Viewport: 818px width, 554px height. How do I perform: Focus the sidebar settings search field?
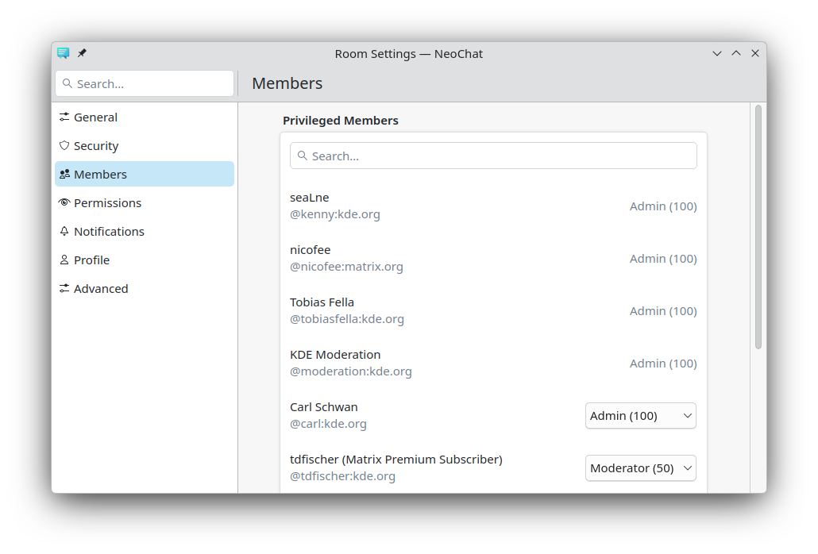145,84
